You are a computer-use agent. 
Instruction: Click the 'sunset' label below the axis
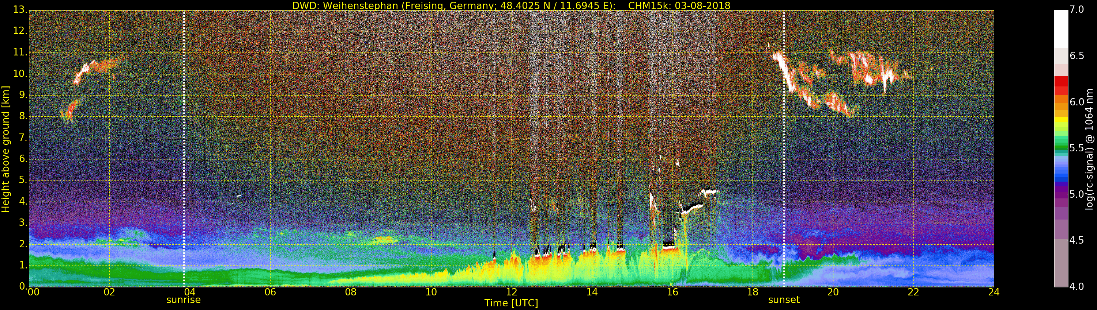(784, 300)
